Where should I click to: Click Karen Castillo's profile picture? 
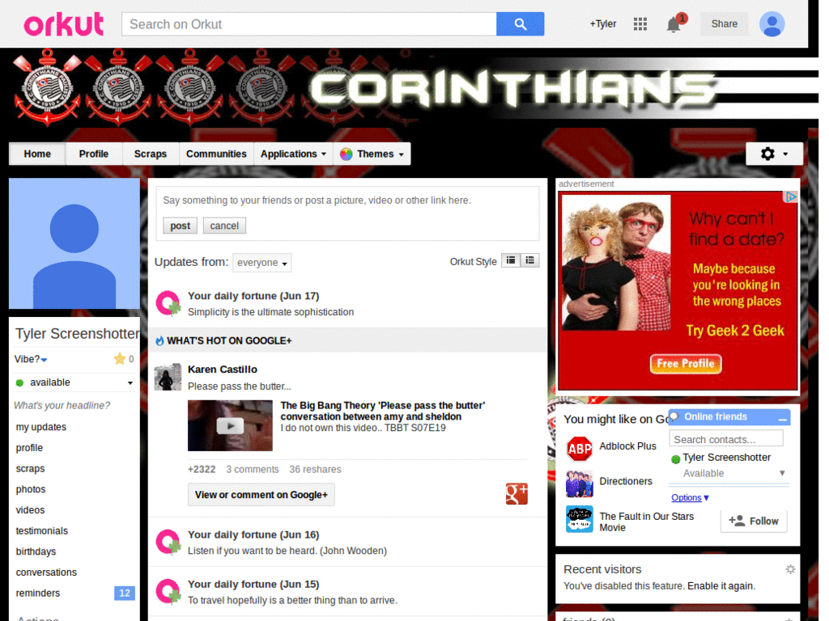[168, 377]
